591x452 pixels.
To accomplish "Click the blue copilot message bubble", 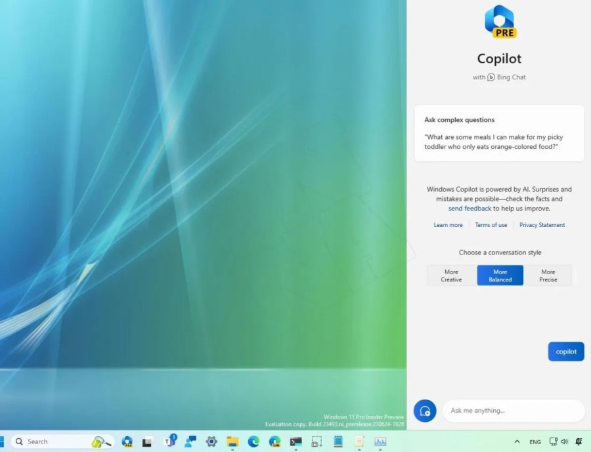I will pos(566,352).
